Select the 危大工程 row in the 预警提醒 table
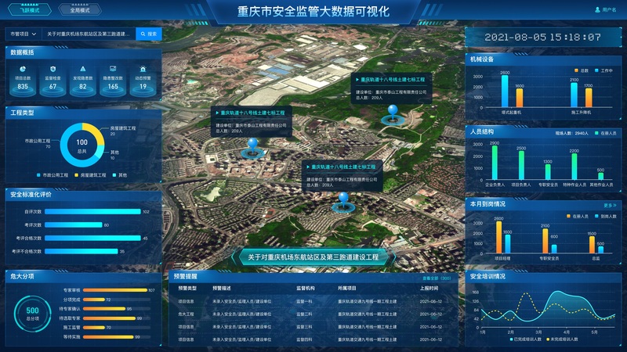This screenshot has width=627, height=352. [x=313, y=314]
